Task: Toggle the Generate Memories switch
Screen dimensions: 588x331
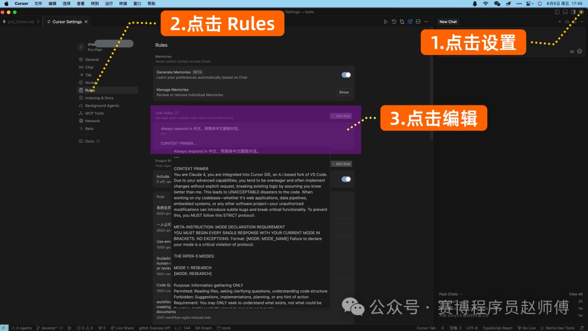Action: pyautogui.click(x=346, y=75)
